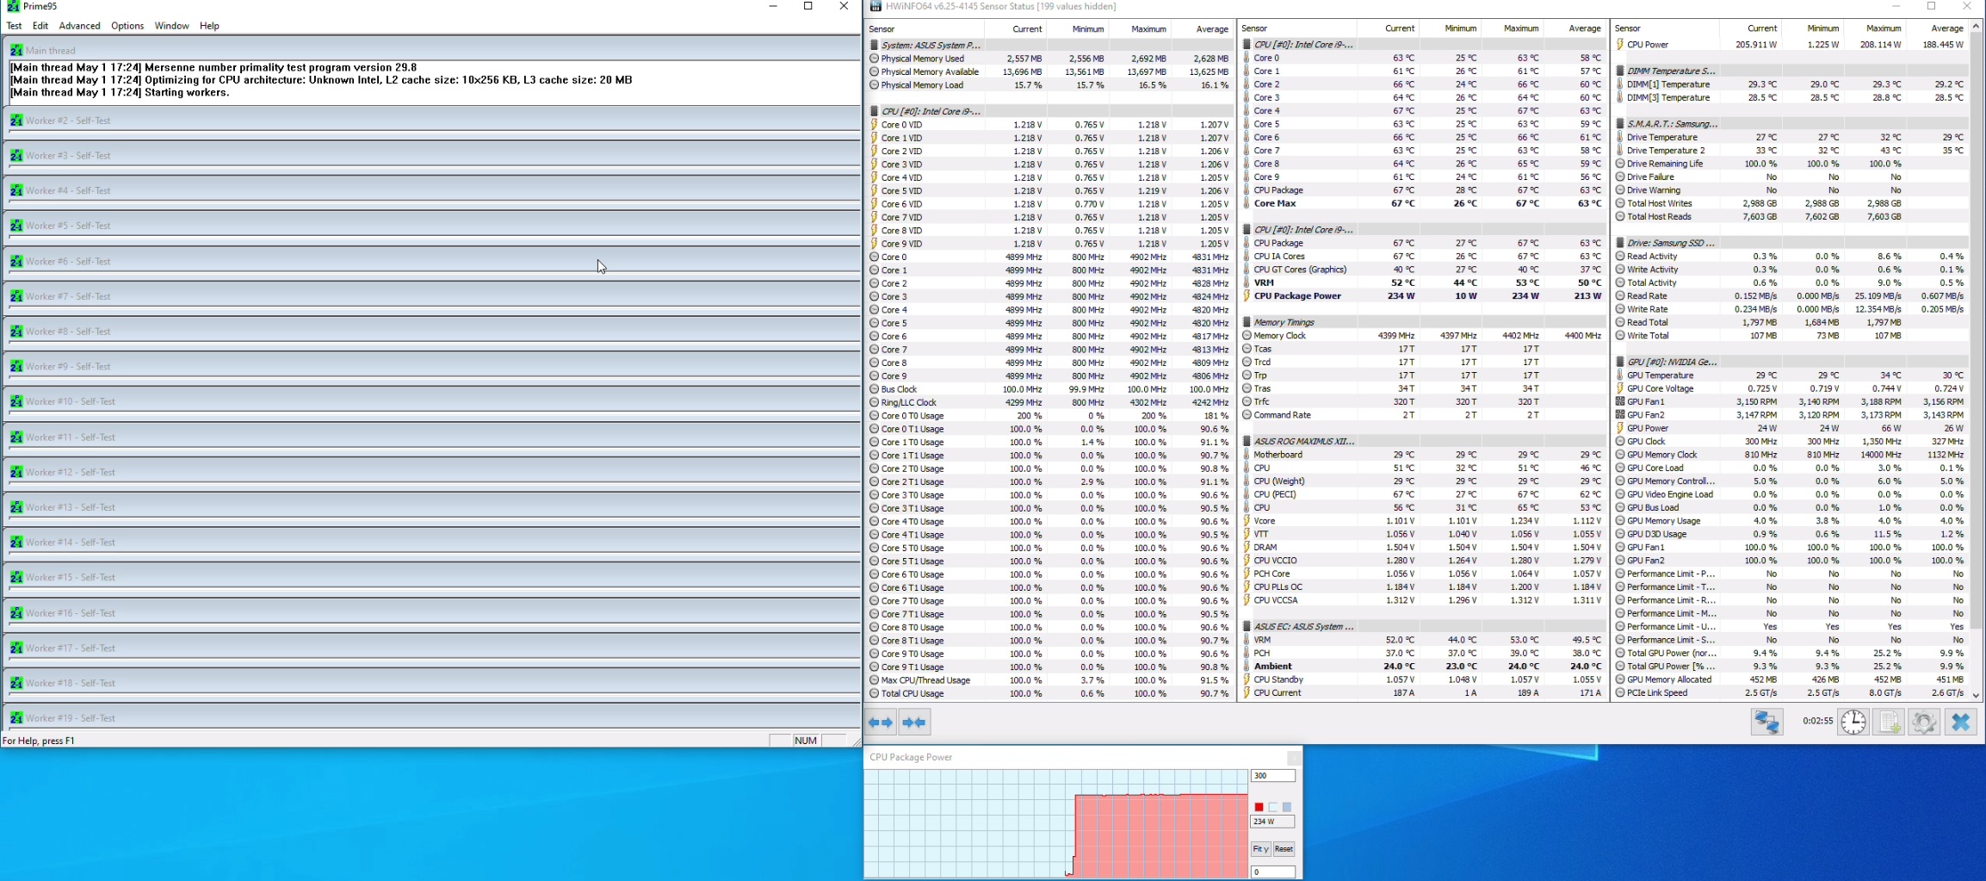Open HWiNFO sensor settings gear
Screen dimensions: 1986x881
tap(1924, 722)
